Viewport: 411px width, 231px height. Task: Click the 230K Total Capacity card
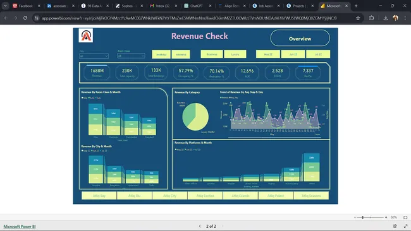[x=127, y=73]
